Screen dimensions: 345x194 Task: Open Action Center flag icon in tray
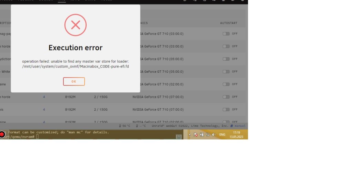click(195, 135)
